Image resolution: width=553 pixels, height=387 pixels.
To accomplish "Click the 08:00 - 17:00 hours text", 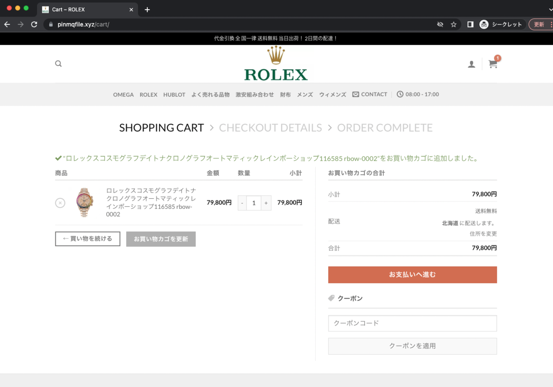I will click(x=422, y=94).
